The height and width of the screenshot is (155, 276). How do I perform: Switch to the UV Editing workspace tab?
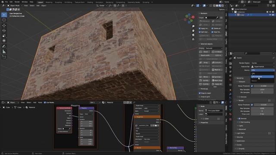point(68,2)
